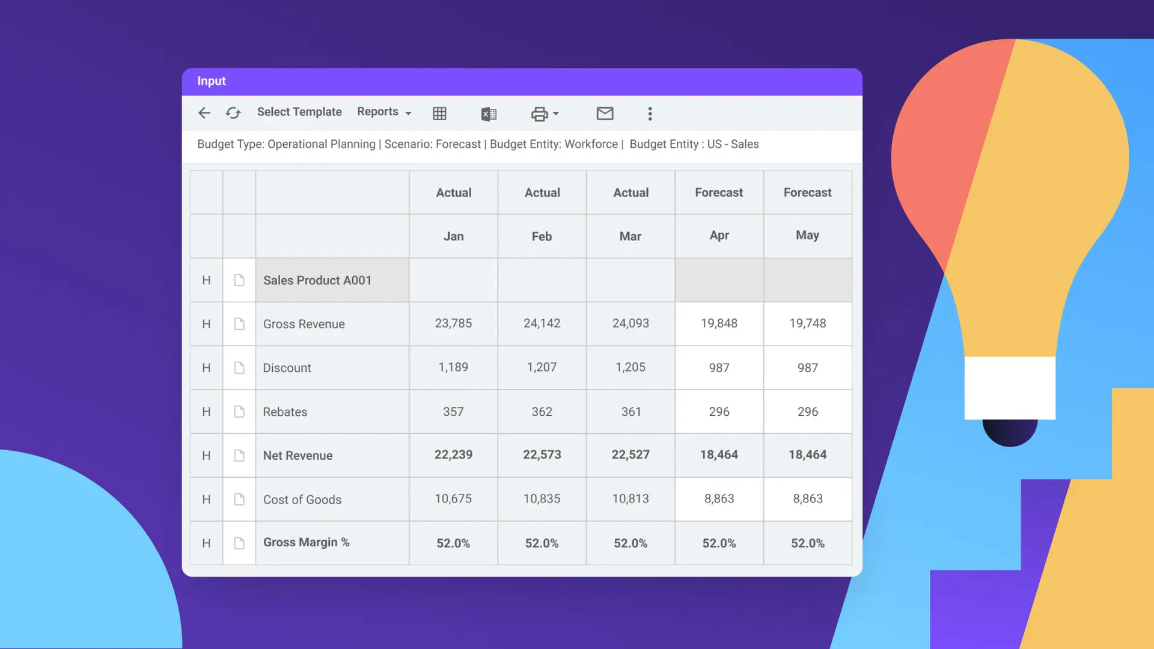Click the Forecast header above May
This screenshot has height=649, width=1154.
click(x=807, y=192)
